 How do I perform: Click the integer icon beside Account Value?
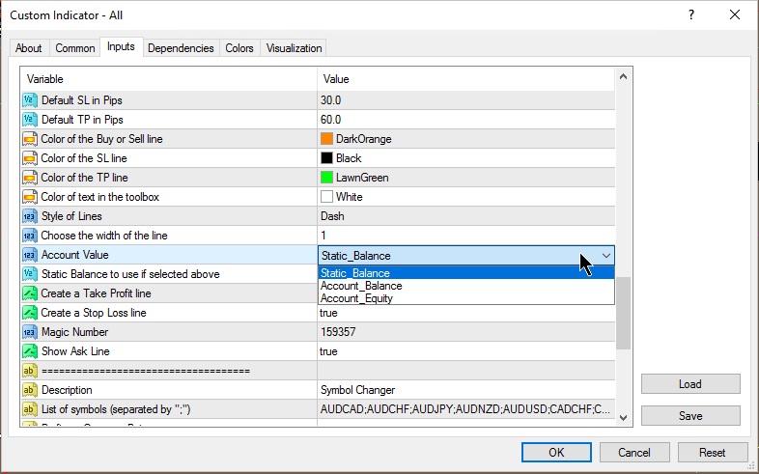pyautogui.click(x=30, y=255)
